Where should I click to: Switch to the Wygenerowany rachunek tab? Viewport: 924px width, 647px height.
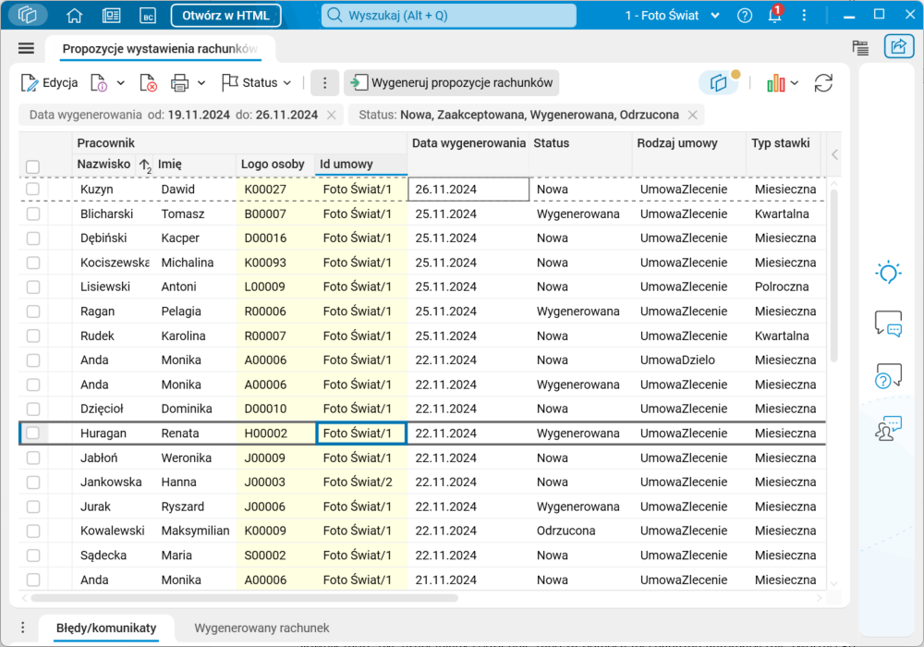click(x=261, y=629)
